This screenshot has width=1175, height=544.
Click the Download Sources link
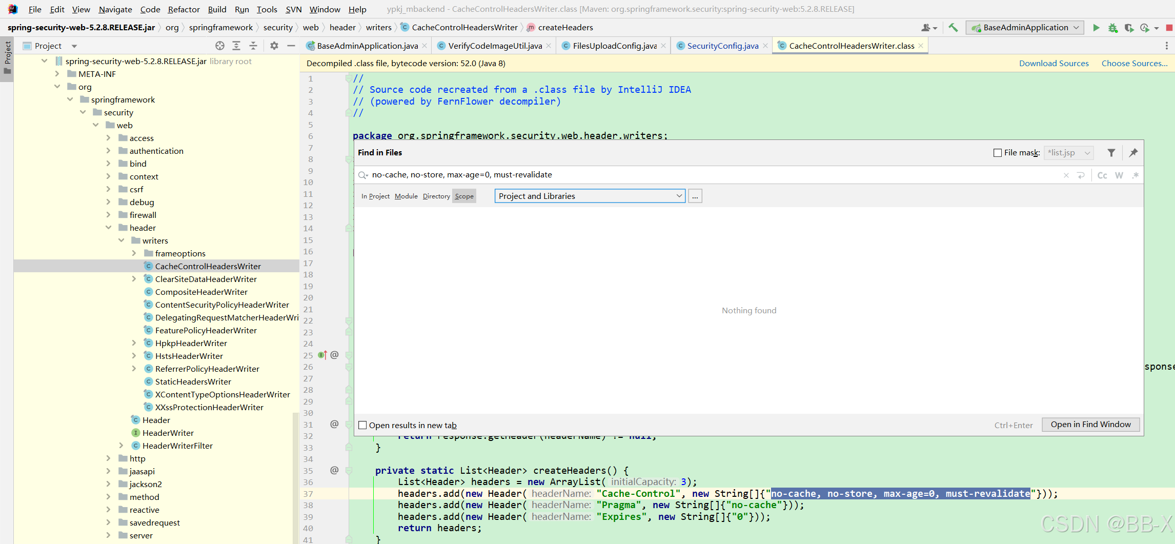tap(1054, 63)
